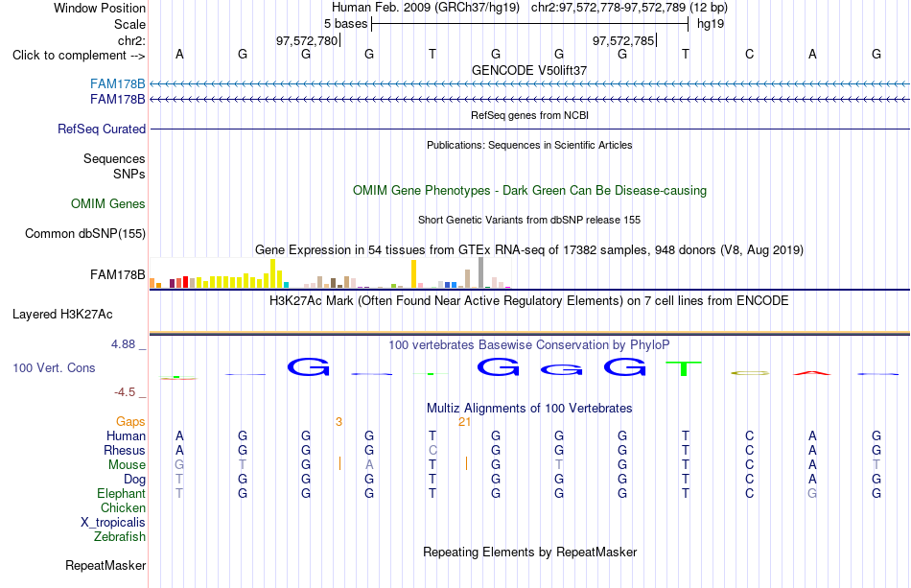Image resolution: width=911 pixels, height=588 pixels.
Task: Click the Window Position label
Action: click(x=100, y=8)
